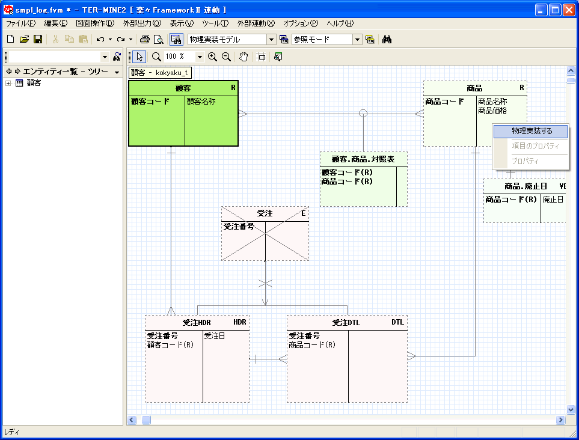Click the overview window icon
The image size is (579, 440).
278,57
